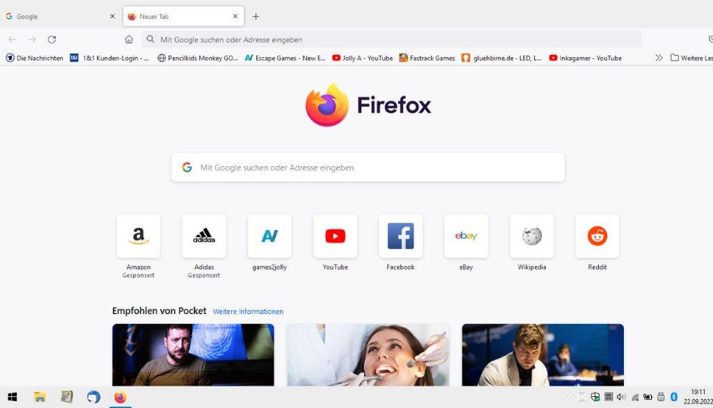Open the Amazon shortcut tile

139,236
